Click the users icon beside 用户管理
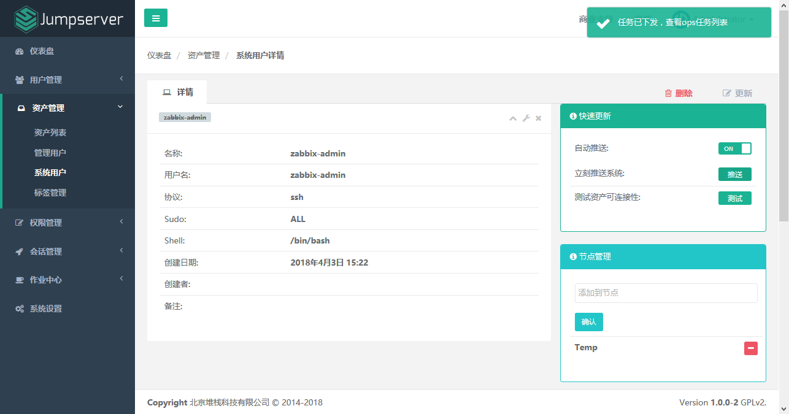Screen dimensions: 789x414 click(20, 80)
